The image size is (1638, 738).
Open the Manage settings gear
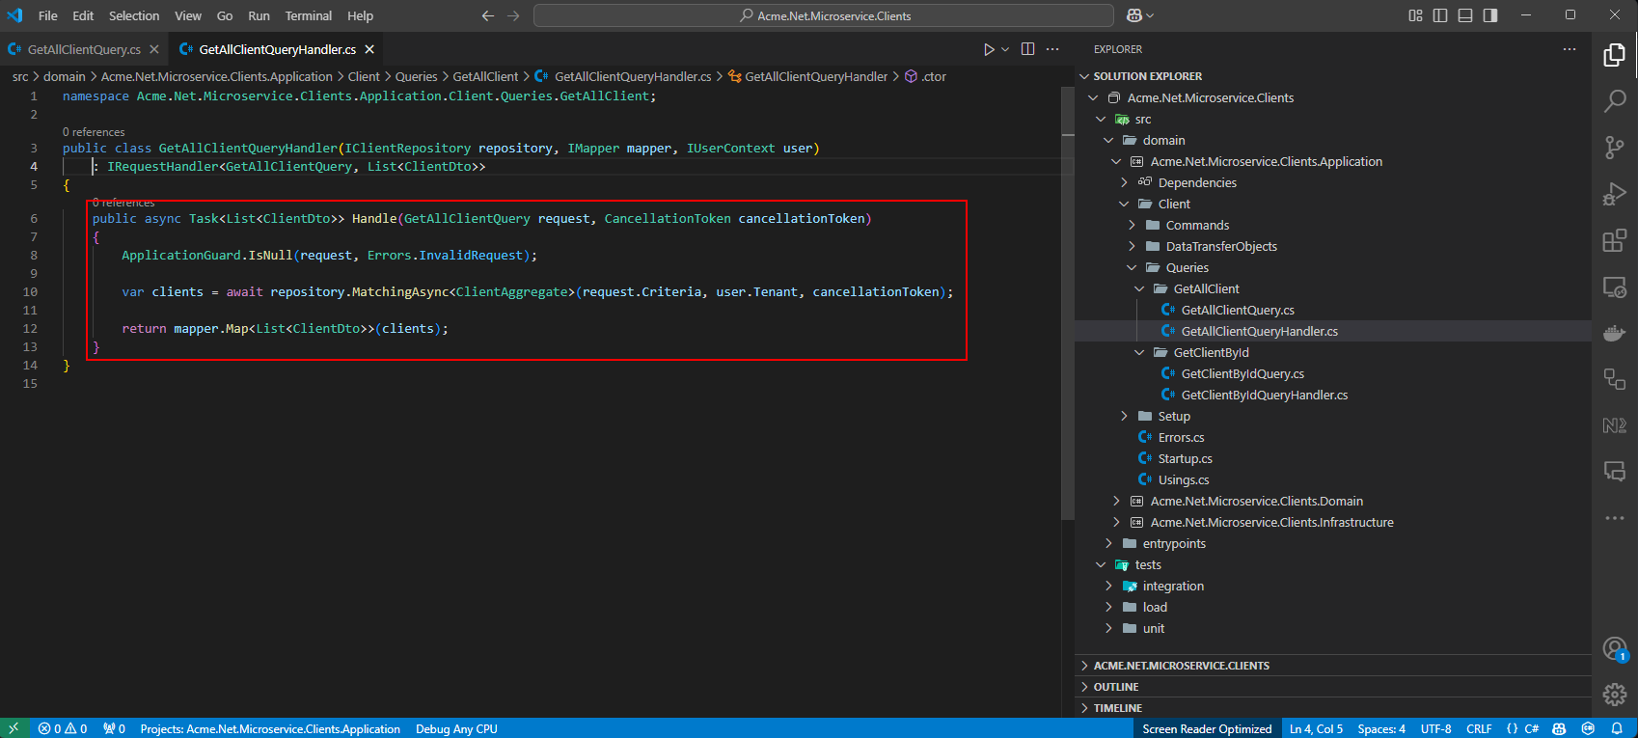point(1614,694)
